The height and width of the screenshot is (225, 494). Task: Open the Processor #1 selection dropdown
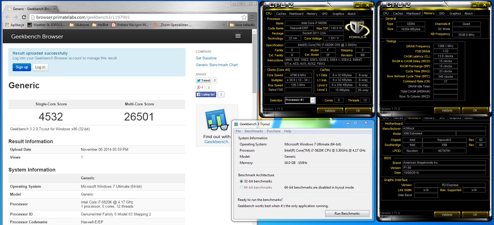[x=300, y=100]
